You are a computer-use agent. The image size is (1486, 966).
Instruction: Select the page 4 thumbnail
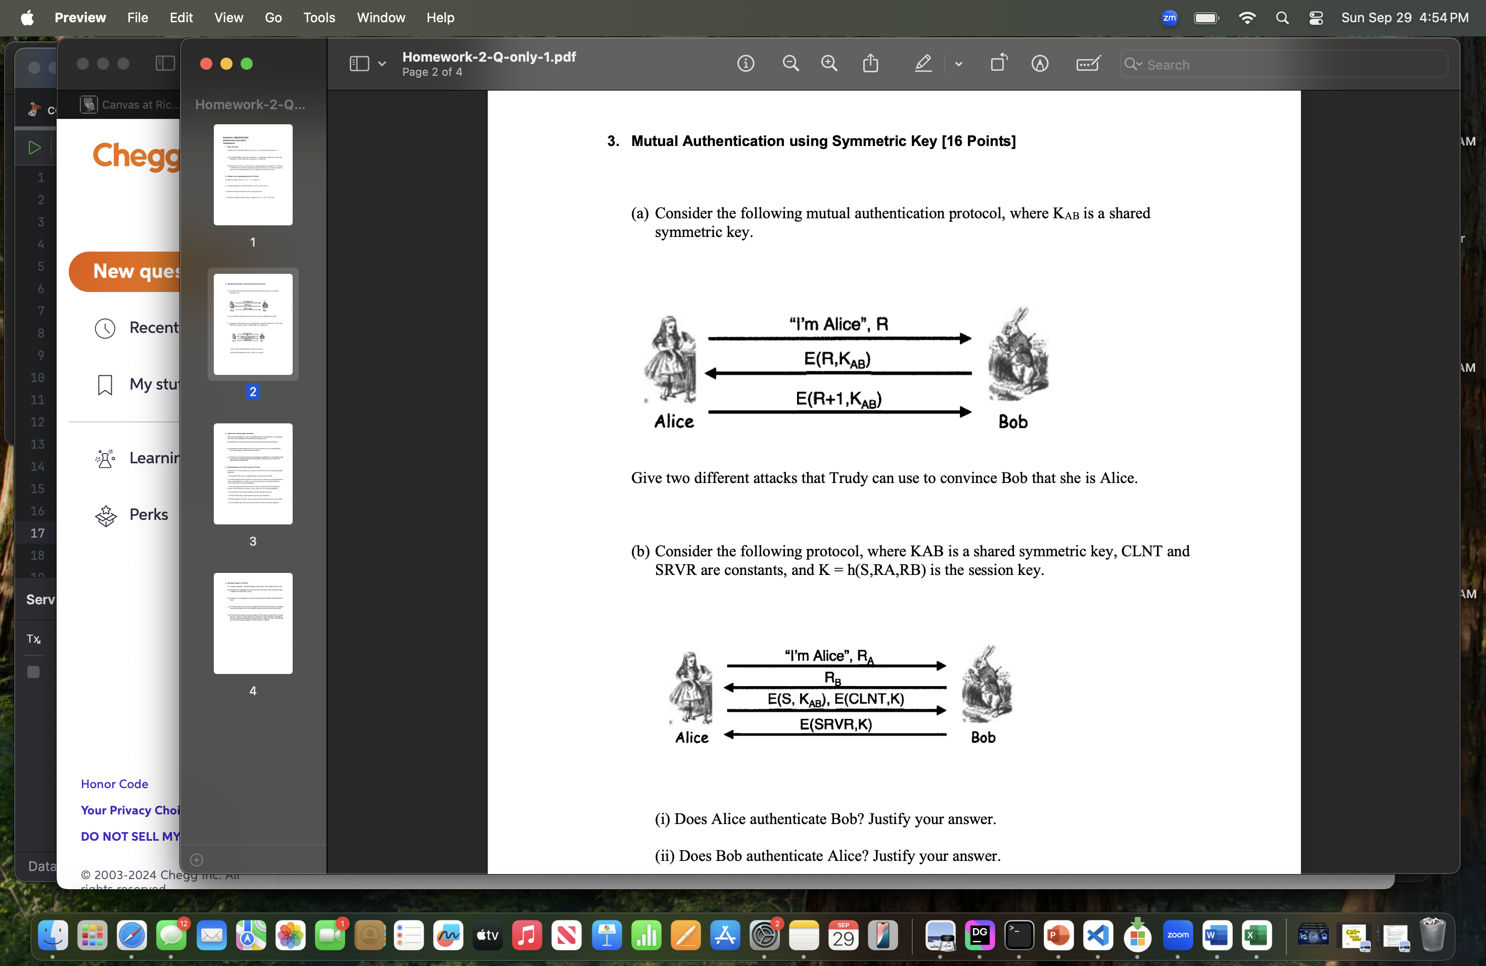coord(252,623)
